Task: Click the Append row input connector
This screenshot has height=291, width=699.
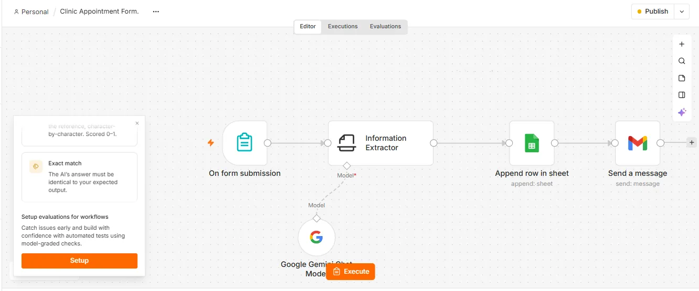Action: [510, 143]
